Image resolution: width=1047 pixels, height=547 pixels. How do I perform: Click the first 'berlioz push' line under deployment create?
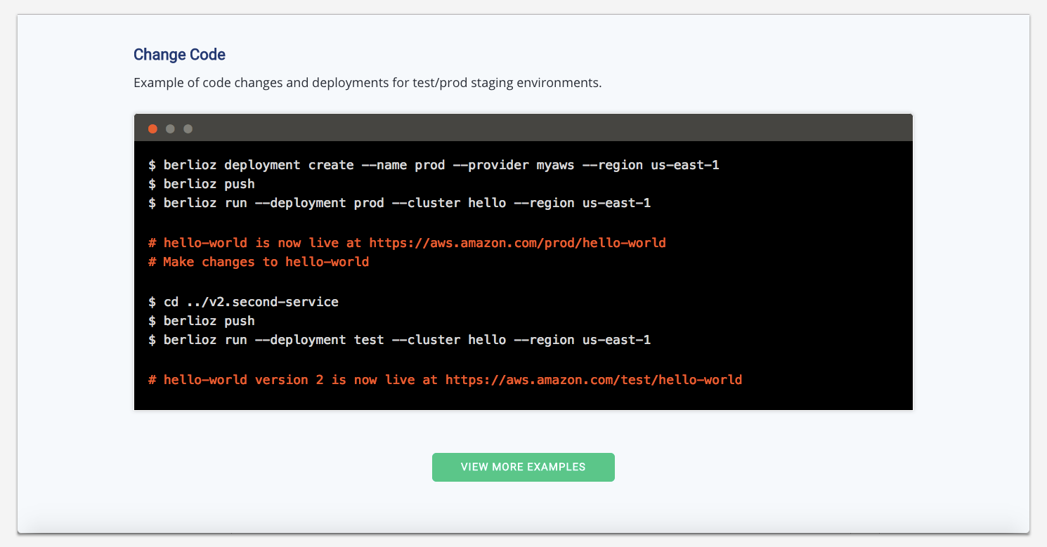202,184
